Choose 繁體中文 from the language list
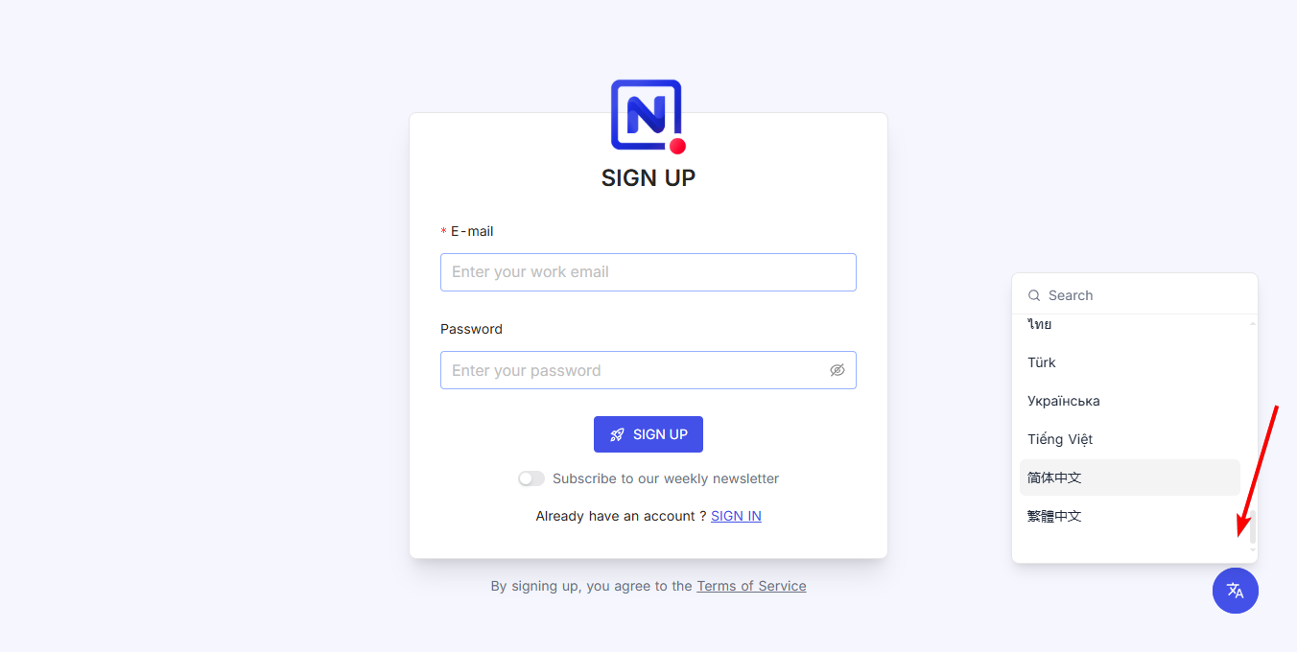This screenshot has width=1297, height=652. point(1054,516)
